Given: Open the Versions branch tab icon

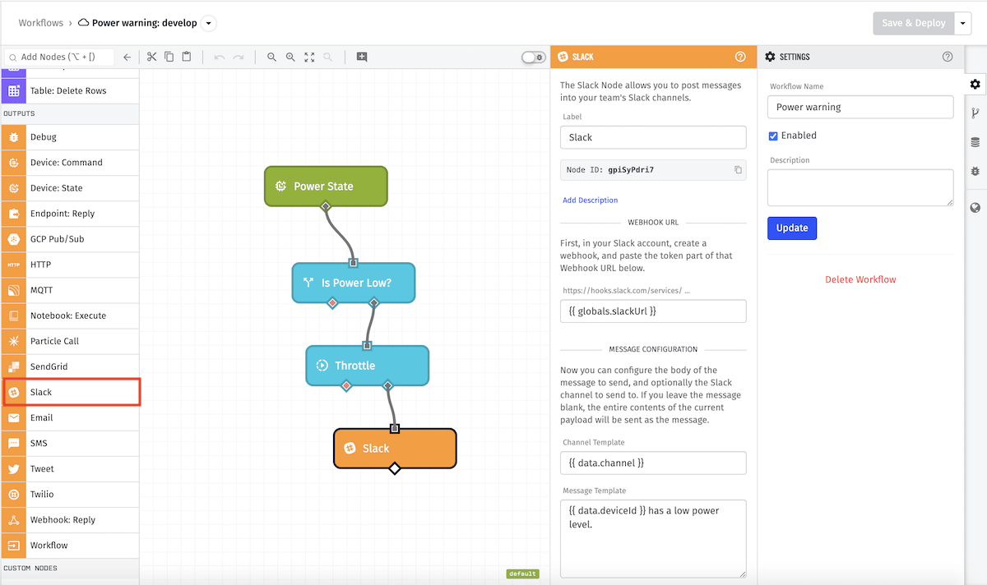Looking at the screenshot, I should 975,113.
